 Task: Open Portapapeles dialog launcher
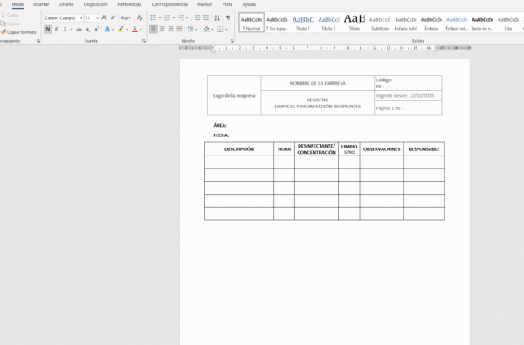pyautogui.click(x=38, y=41)
